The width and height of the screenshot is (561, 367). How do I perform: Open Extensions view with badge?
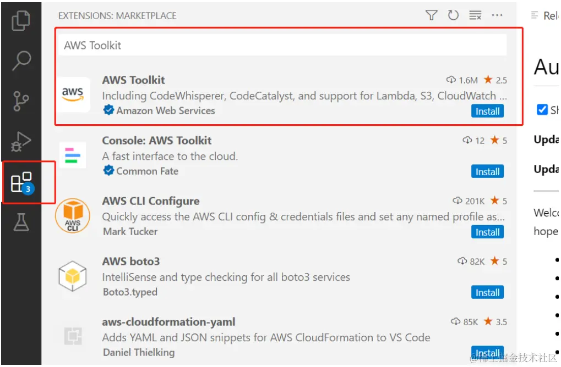pyautogui.click(x=21, y=182)
